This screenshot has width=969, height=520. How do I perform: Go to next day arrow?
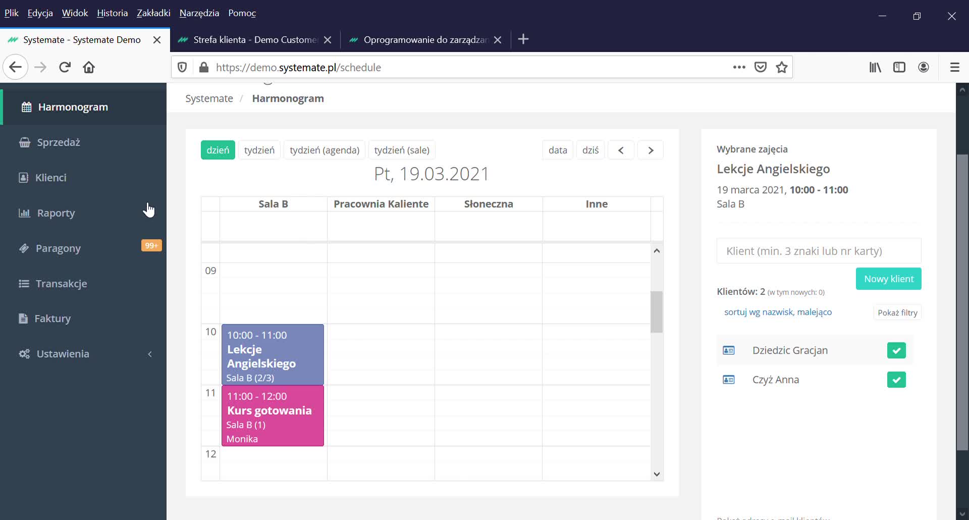point(651,150)
